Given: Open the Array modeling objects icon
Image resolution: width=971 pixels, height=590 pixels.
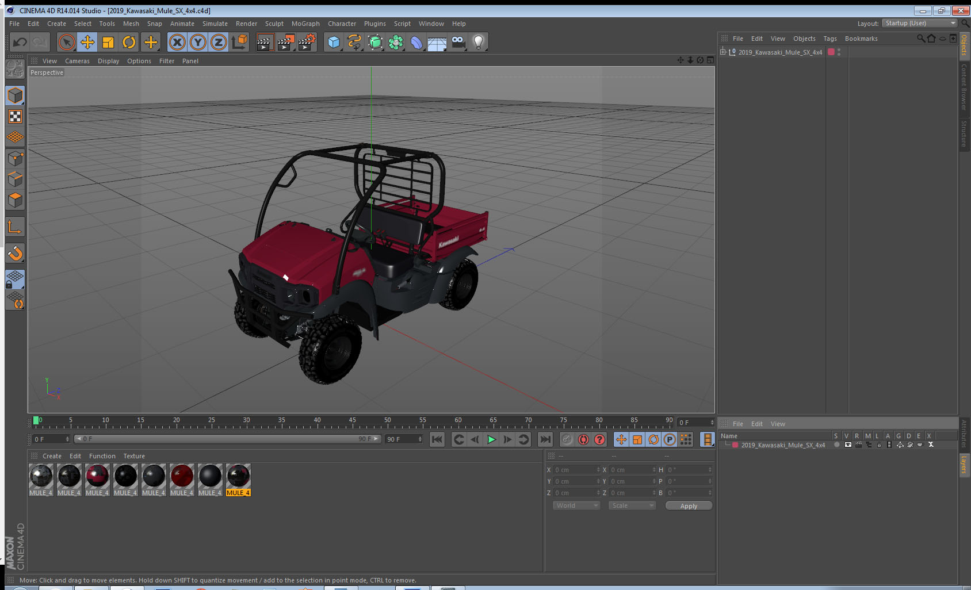Looking at the screenshot, I should click(x=396, y=42).
